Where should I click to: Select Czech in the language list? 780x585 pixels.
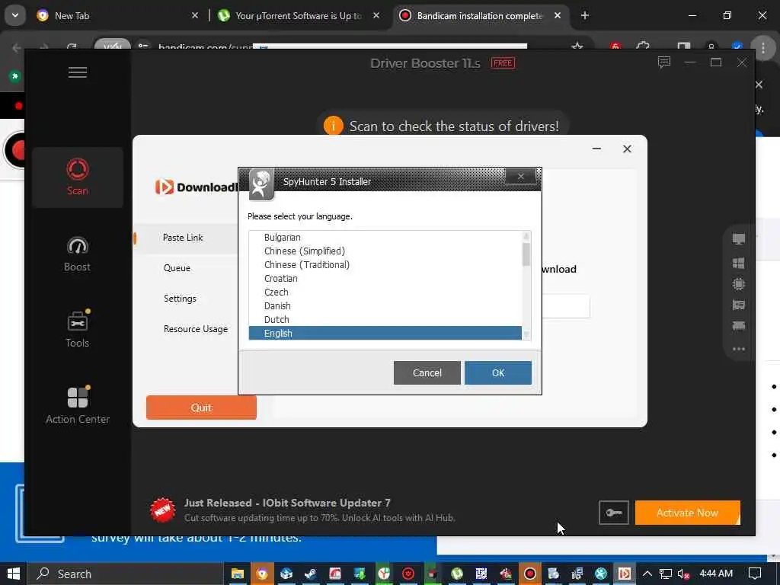tap(385, 292)
